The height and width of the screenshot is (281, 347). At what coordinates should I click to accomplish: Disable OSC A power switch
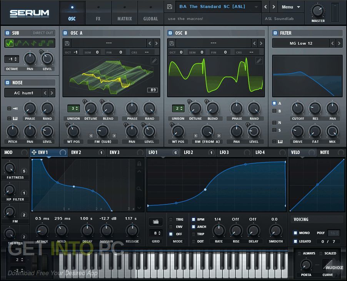(65, 33)
